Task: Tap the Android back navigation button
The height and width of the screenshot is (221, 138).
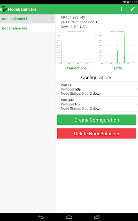Action: (x=41, y=217)
